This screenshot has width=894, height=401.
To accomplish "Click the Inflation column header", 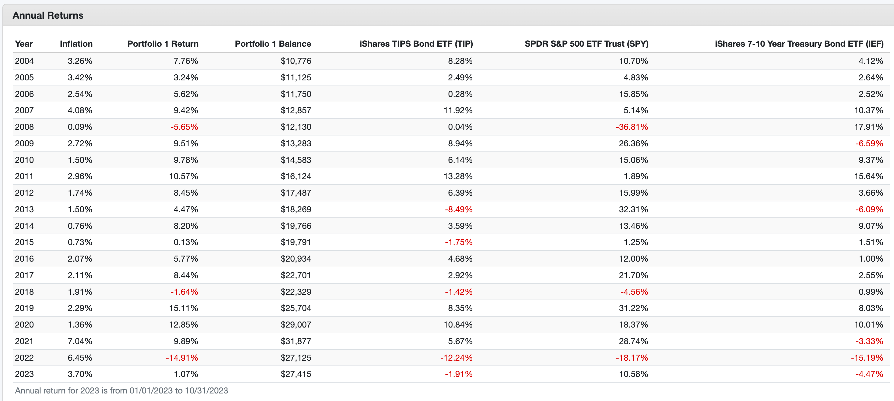I will click(76, 44).
